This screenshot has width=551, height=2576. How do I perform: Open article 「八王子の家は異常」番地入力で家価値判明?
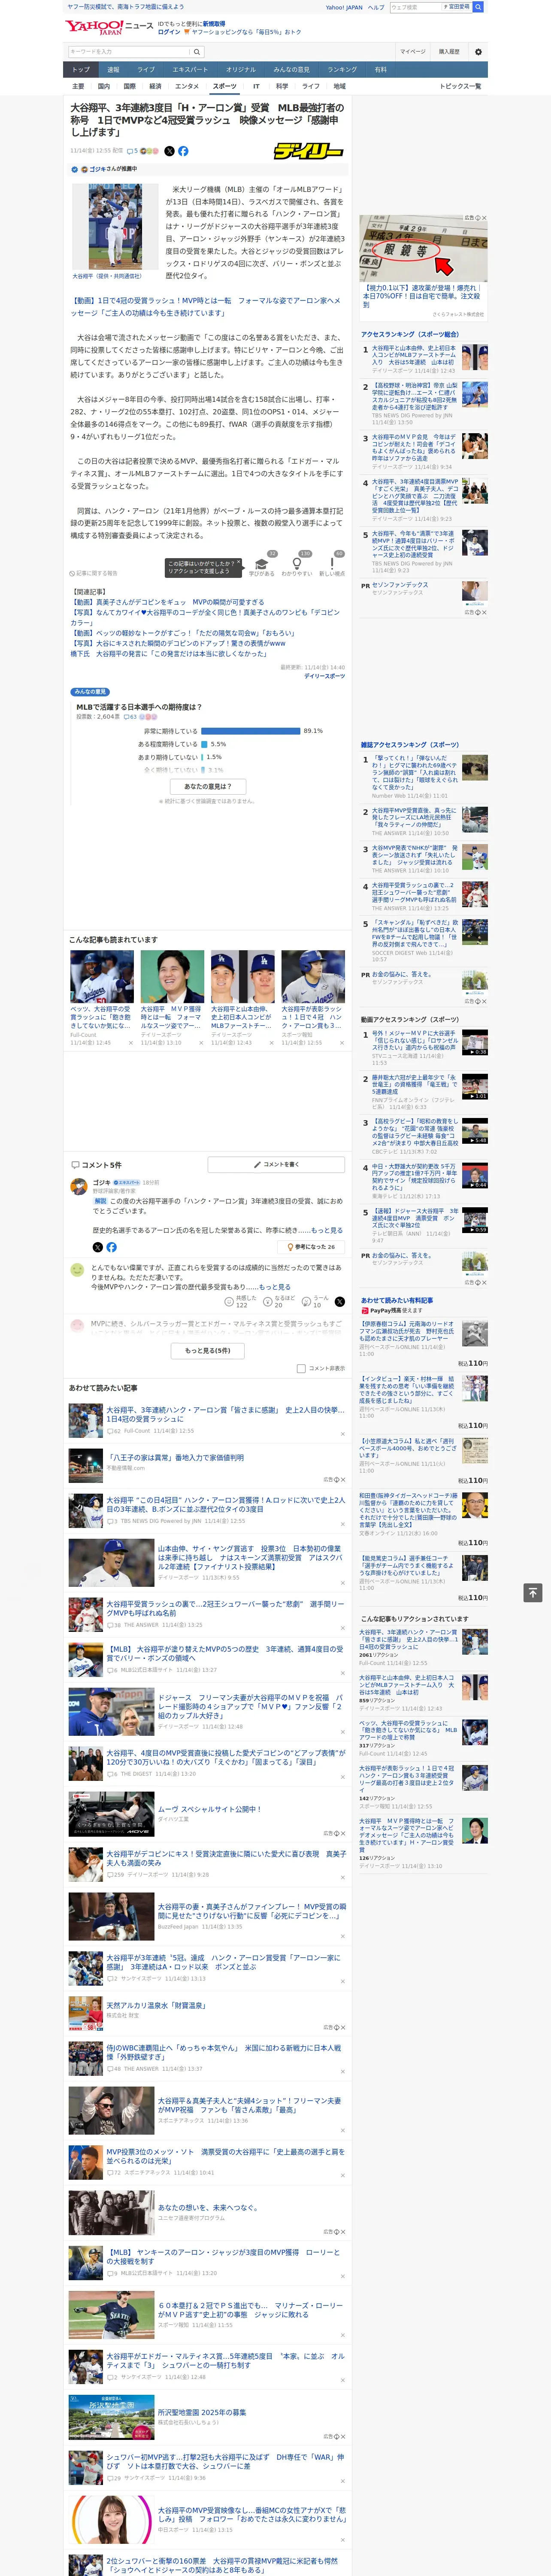[x=175, y=1458]
